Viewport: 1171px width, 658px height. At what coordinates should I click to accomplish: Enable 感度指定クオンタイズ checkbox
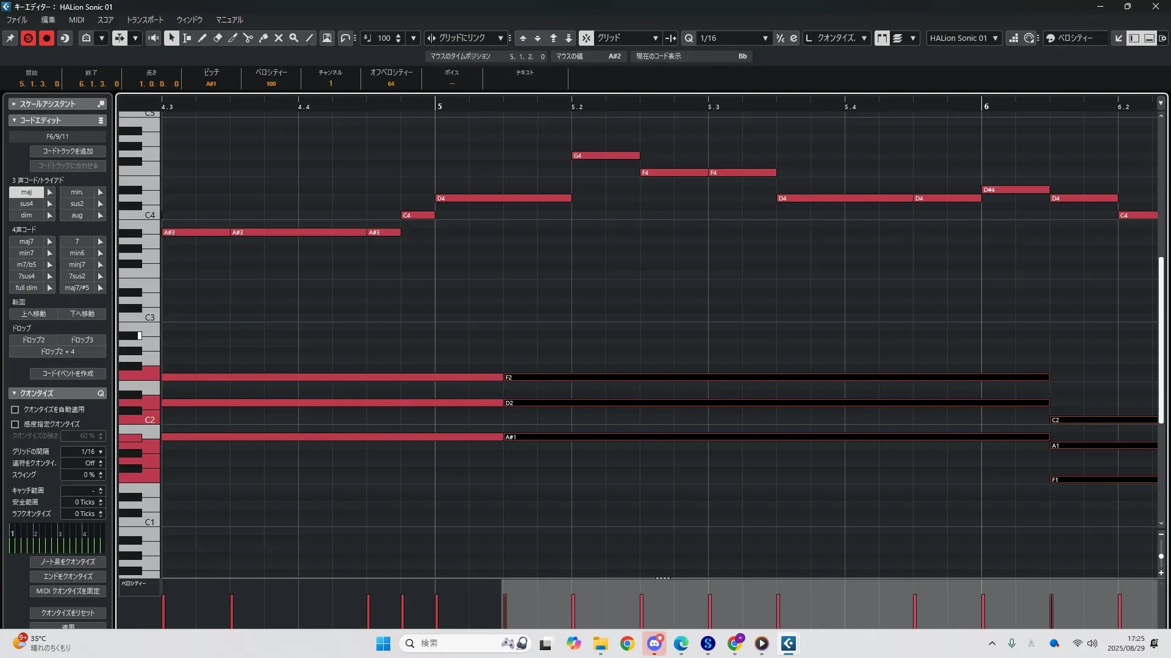point(15,424)
